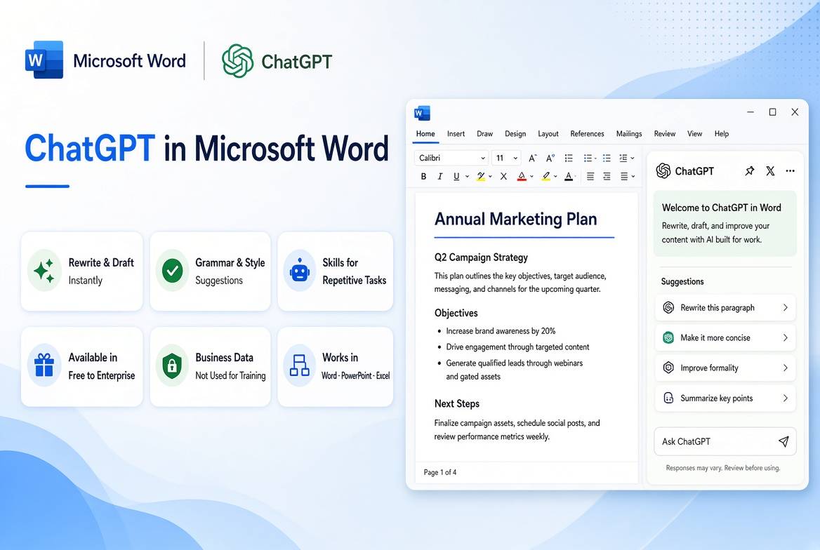The width and height of the screenshot is (820, 550).
Task: Expand the chevron on Summarize key points
Action: click(x=785, y=398)
